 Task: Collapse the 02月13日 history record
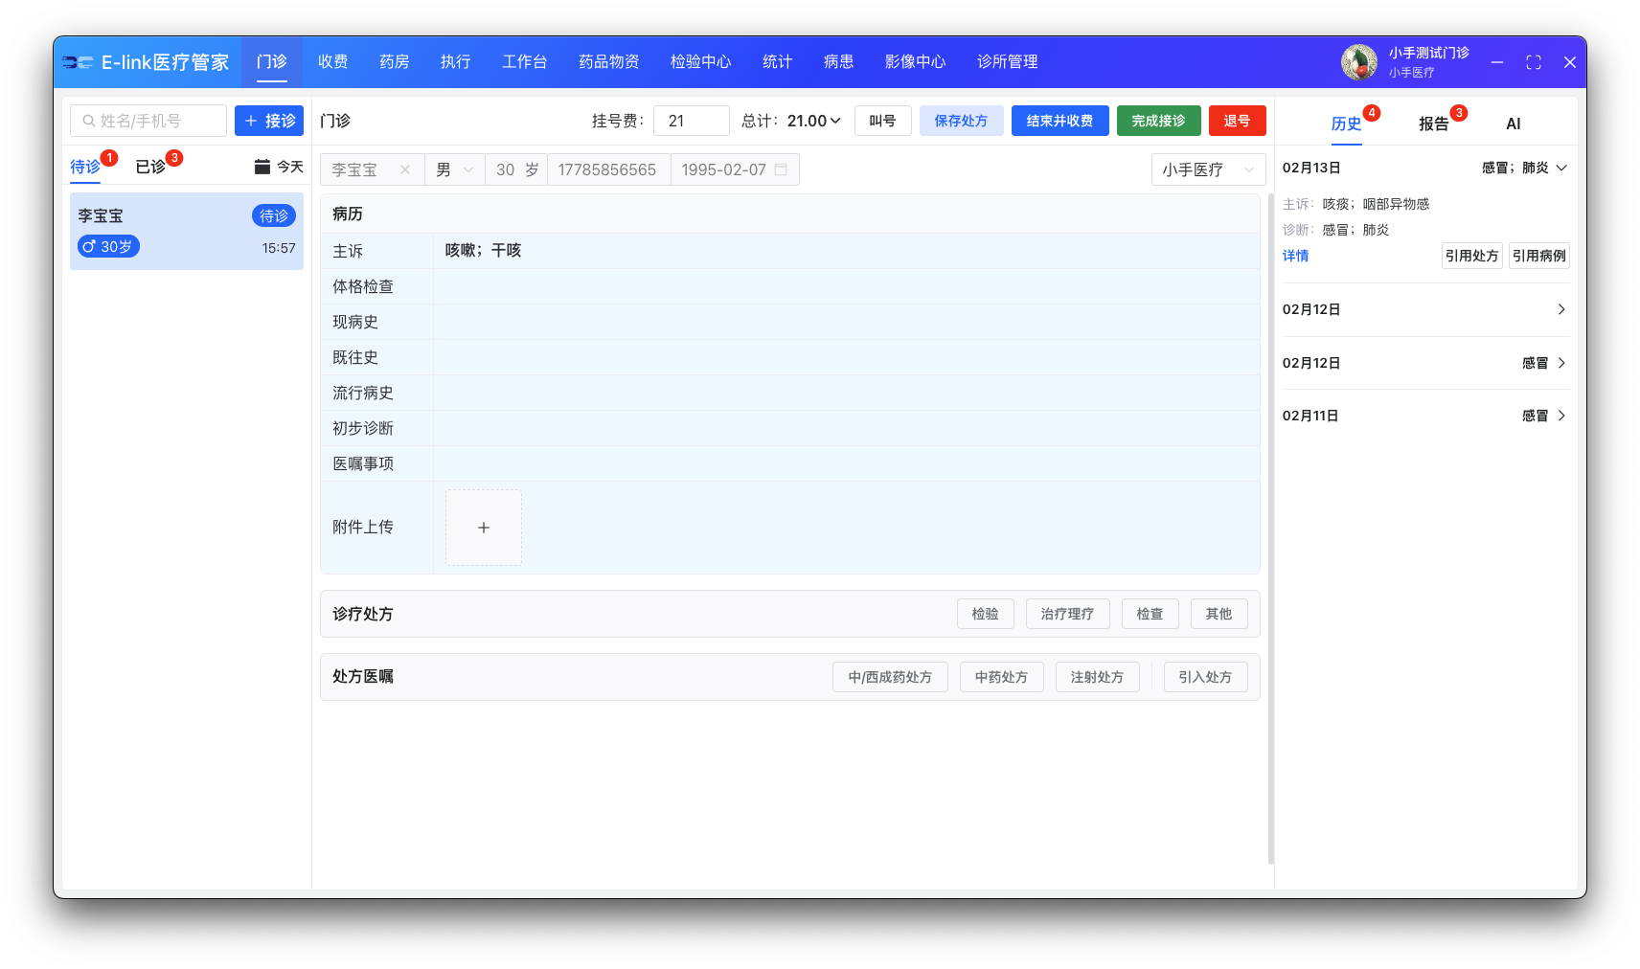coord(1561,168)
